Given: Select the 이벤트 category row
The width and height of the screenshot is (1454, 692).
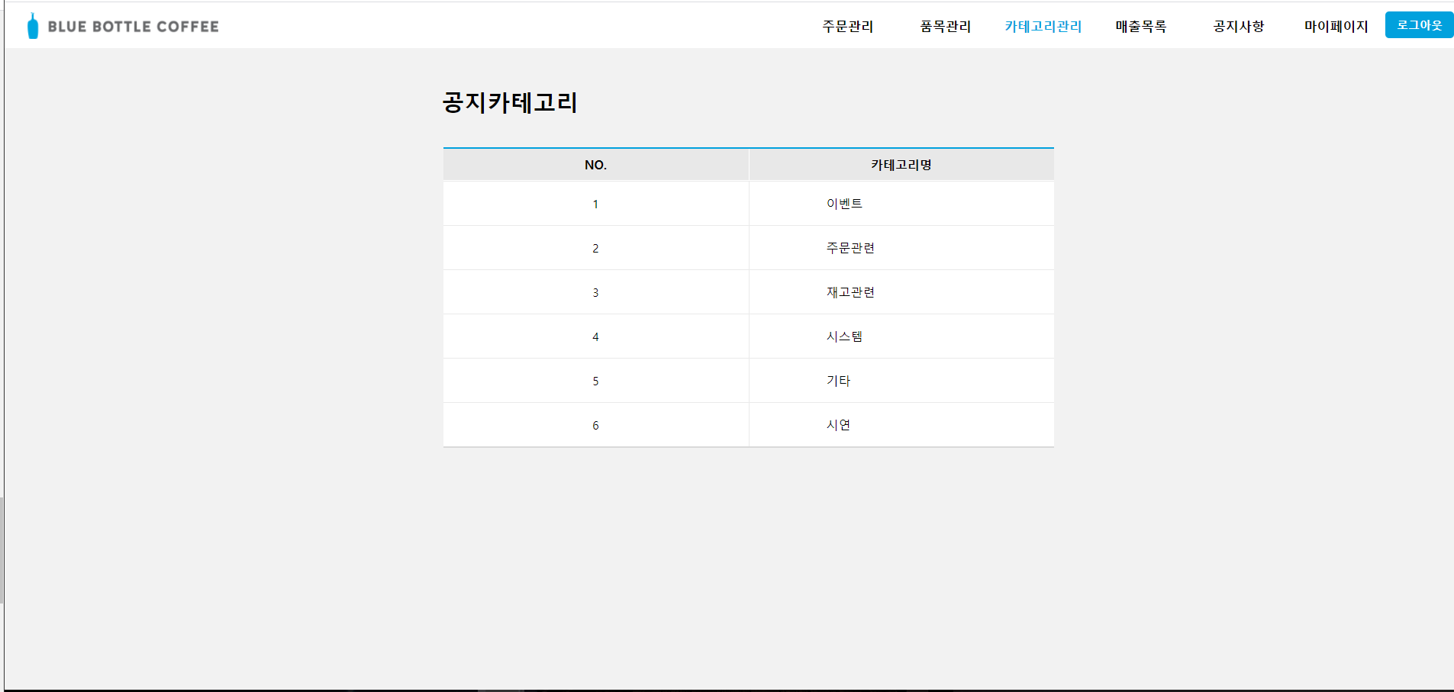Looking at the screenshot, I should [846, 203].
